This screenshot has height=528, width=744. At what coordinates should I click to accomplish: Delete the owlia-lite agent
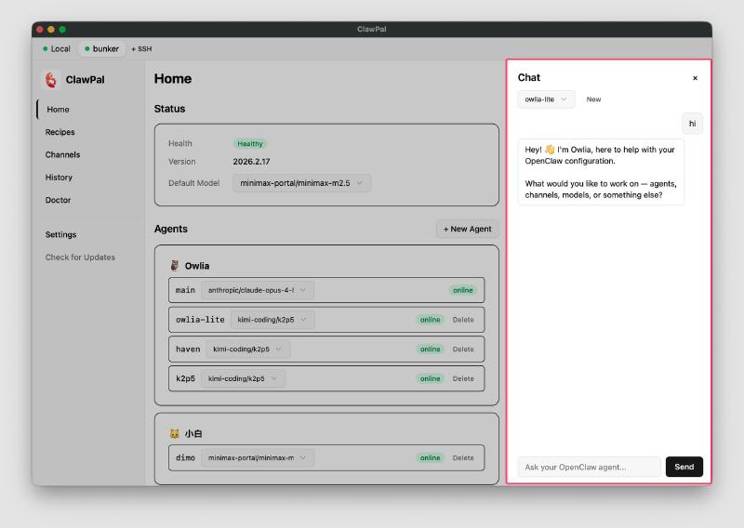[462, 320]
